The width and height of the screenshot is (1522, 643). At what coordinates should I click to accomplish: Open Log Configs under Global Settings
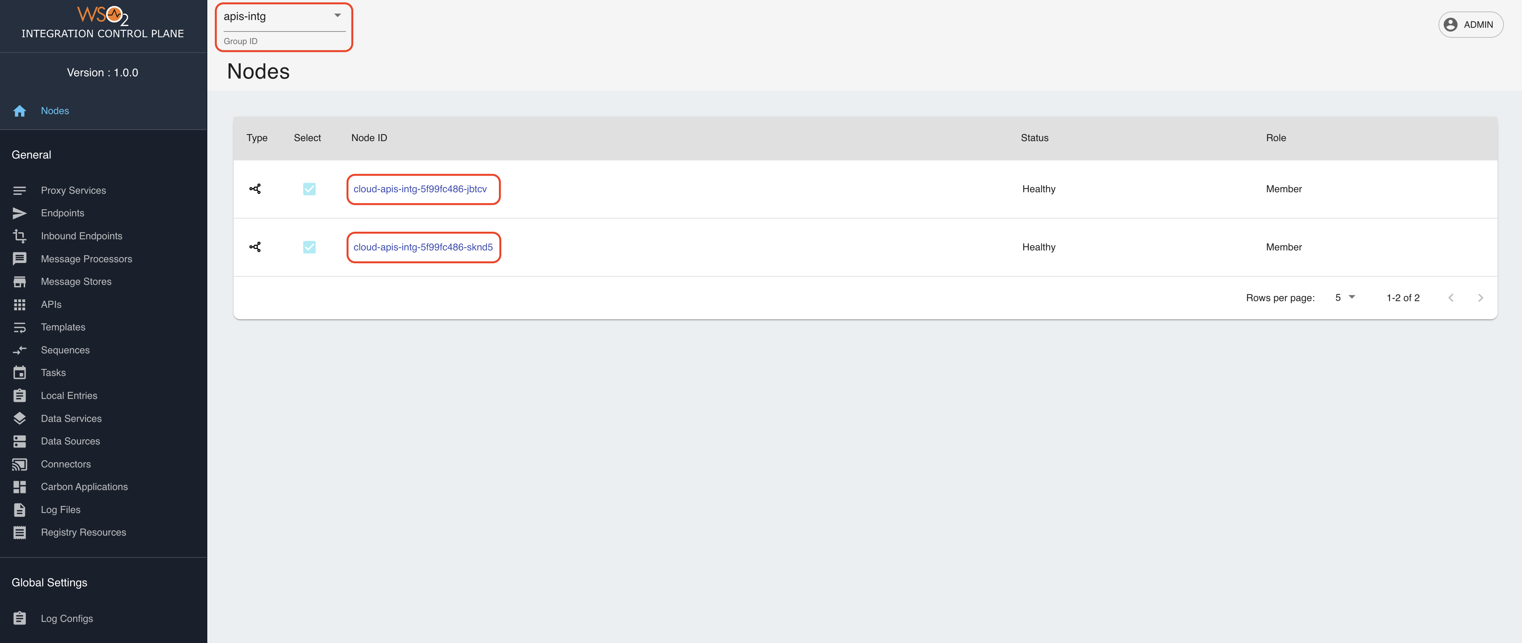pos(66,618)
